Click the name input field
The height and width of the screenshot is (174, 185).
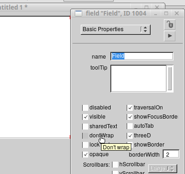[x=142, y=56]
